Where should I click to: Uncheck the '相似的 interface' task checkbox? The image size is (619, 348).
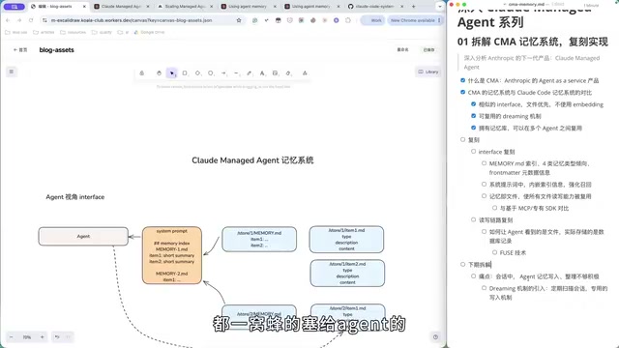(x=473, y=103)
